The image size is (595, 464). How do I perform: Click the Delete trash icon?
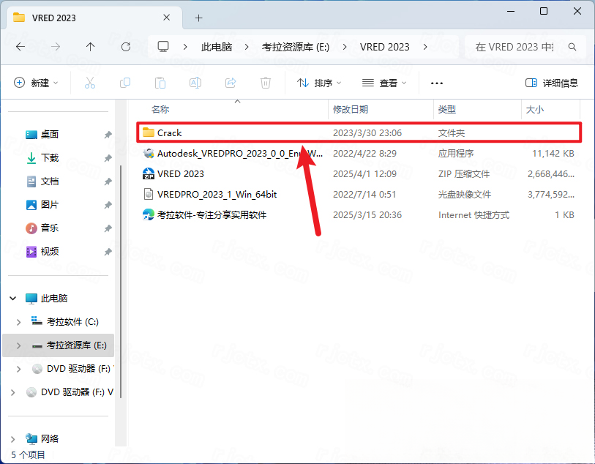click(x=266, y=83)
